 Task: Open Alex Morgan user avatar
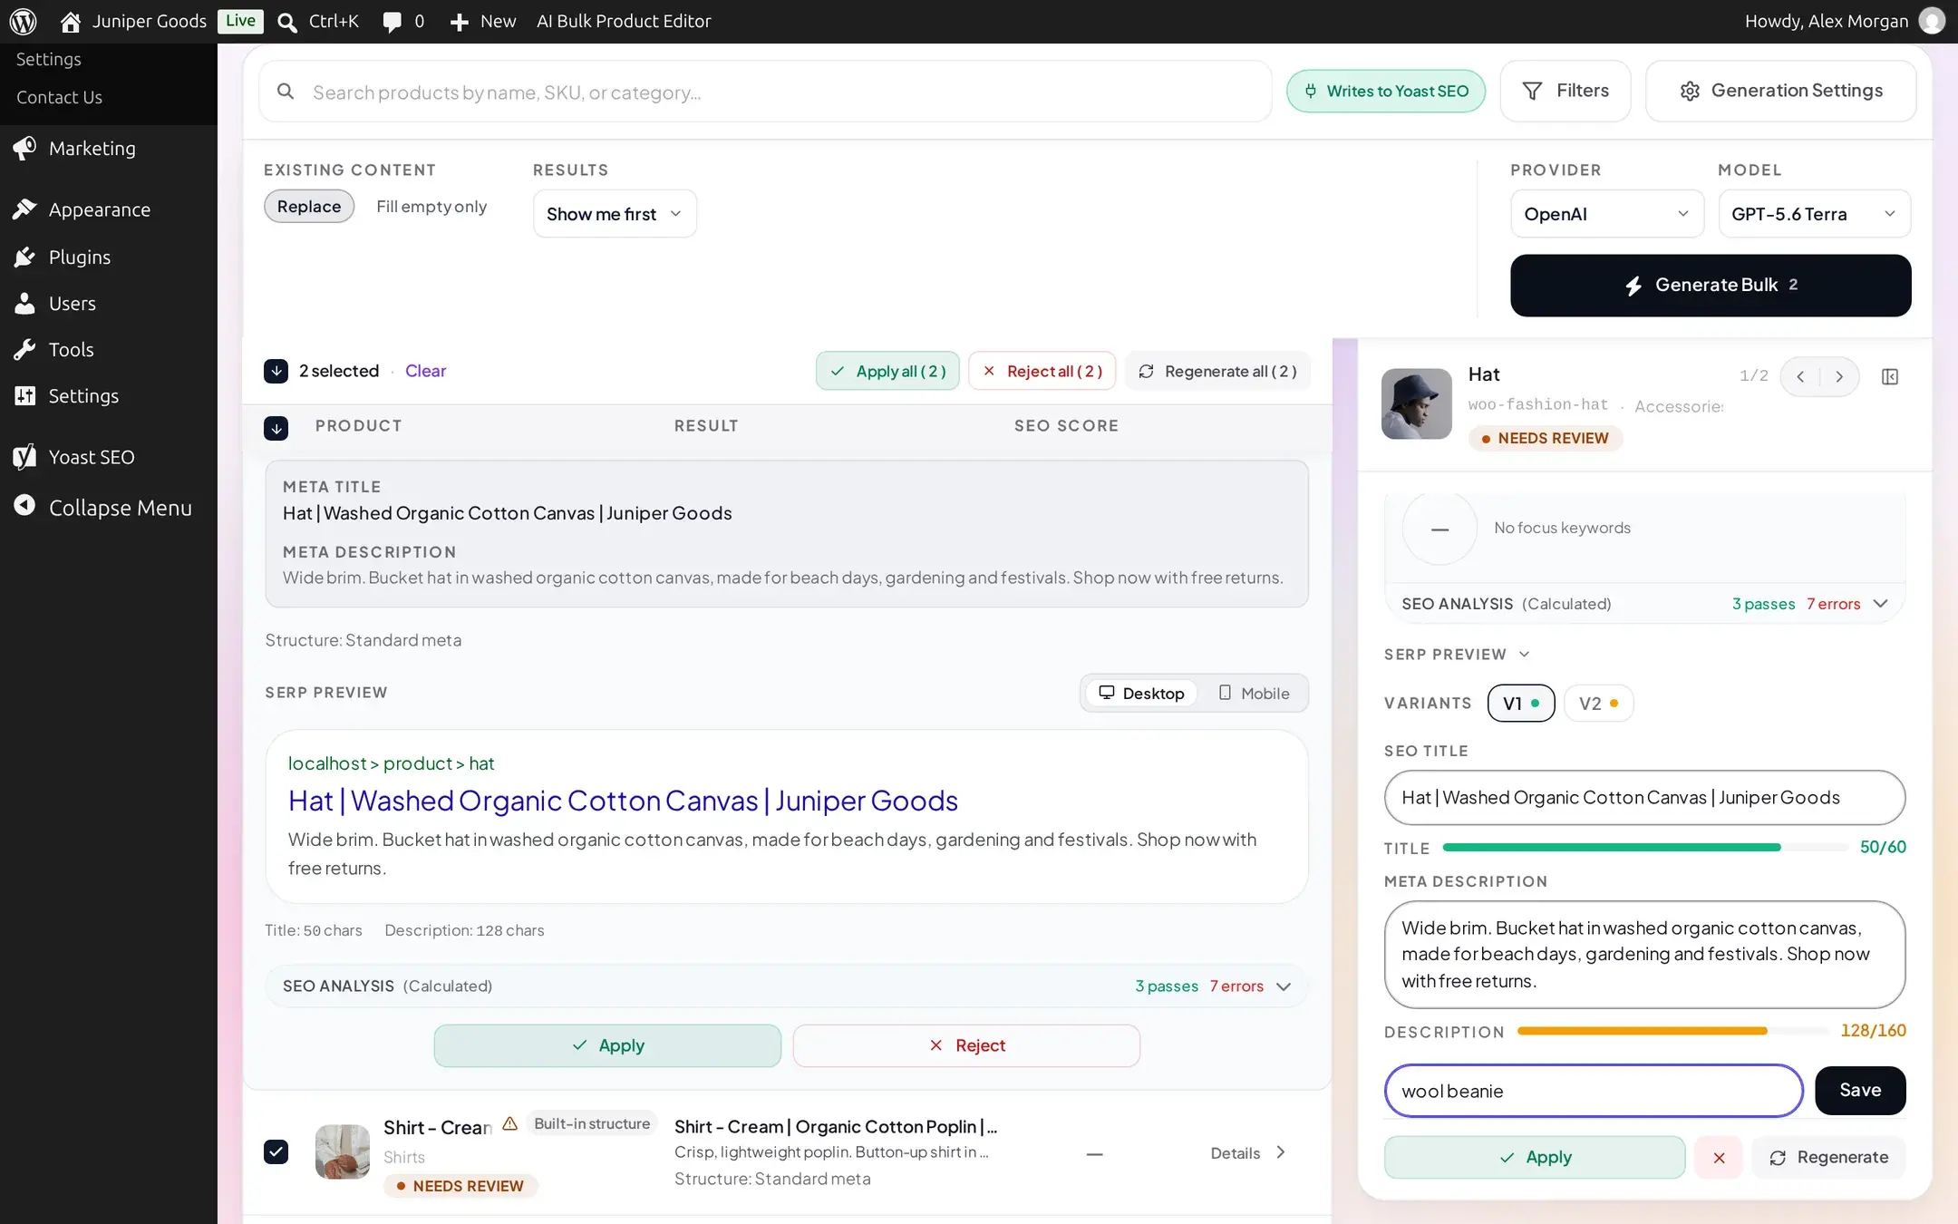[1932, 21]
